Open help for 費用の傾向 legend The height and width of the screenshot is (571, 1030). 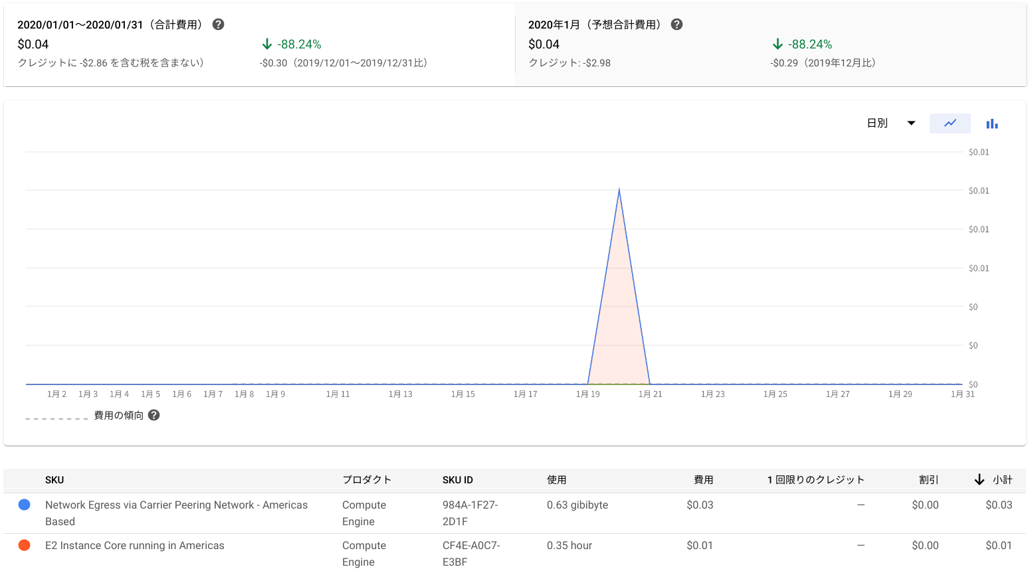pos(154,414)
